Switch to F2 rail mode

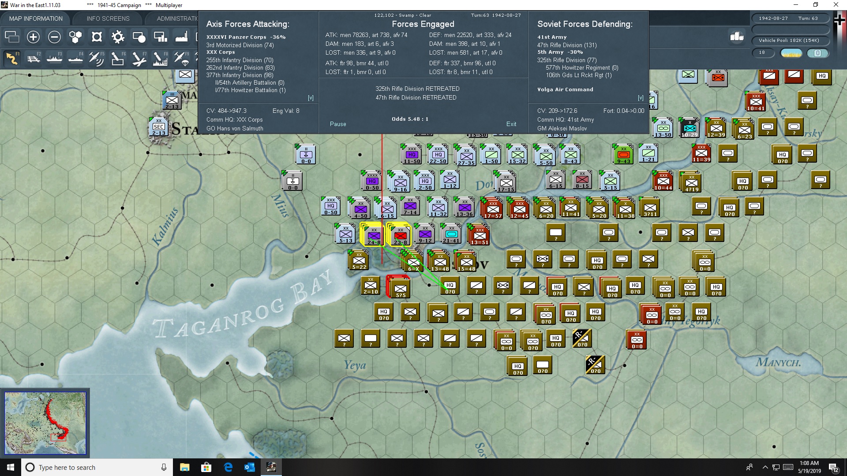point(33,59)
